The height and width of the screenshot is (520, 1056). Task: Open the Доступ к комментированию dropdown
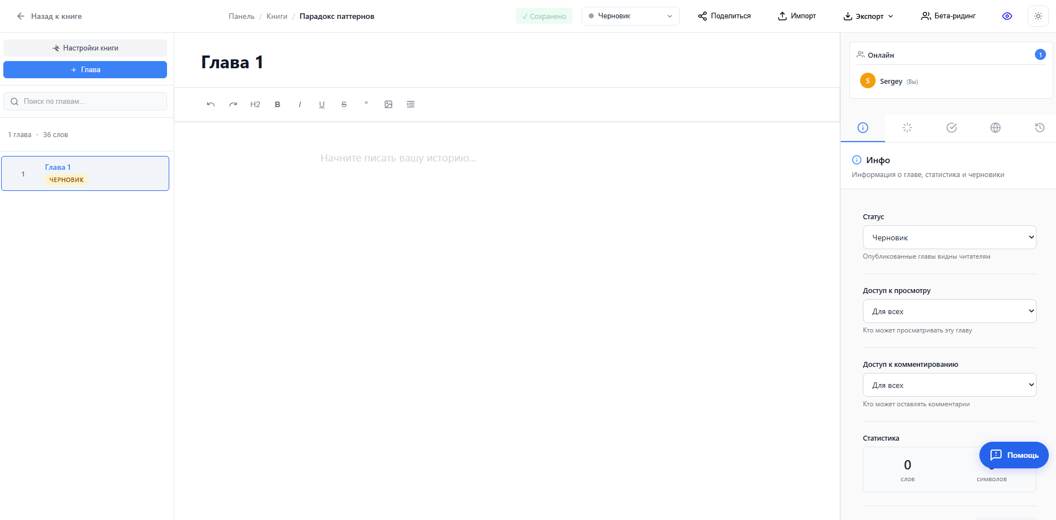click(949, 385)
